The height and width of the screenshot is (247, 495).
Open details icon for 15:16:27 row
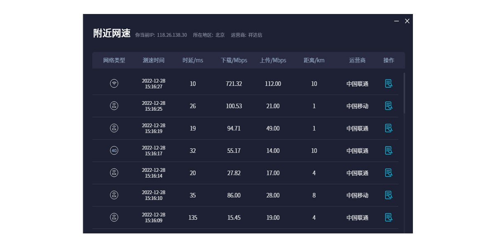point(389,84)
